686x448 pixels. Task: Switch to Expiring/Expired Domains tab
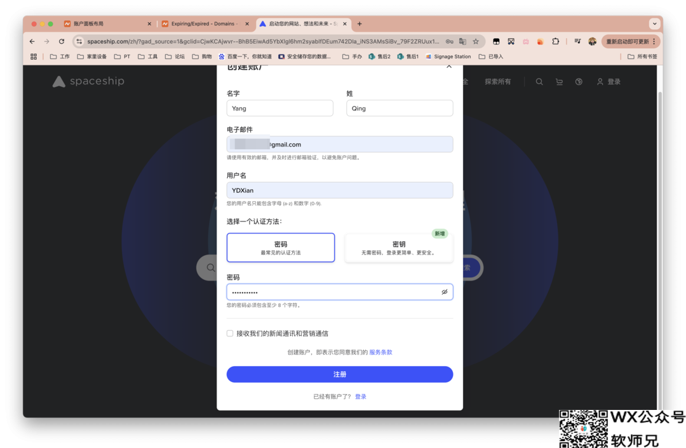pos(205,23)
